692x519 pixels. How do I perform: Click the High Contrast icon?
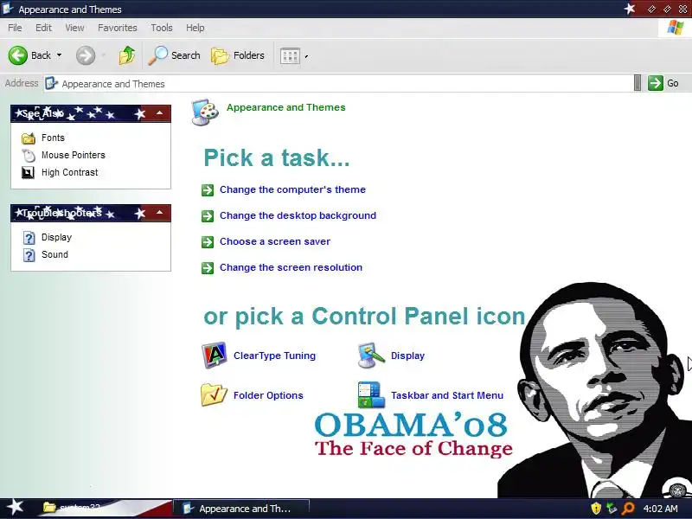28,172
